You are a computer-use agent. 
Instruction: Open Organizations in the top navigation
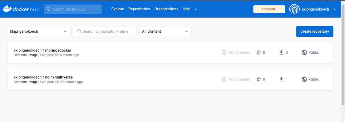tap(166, 9)
